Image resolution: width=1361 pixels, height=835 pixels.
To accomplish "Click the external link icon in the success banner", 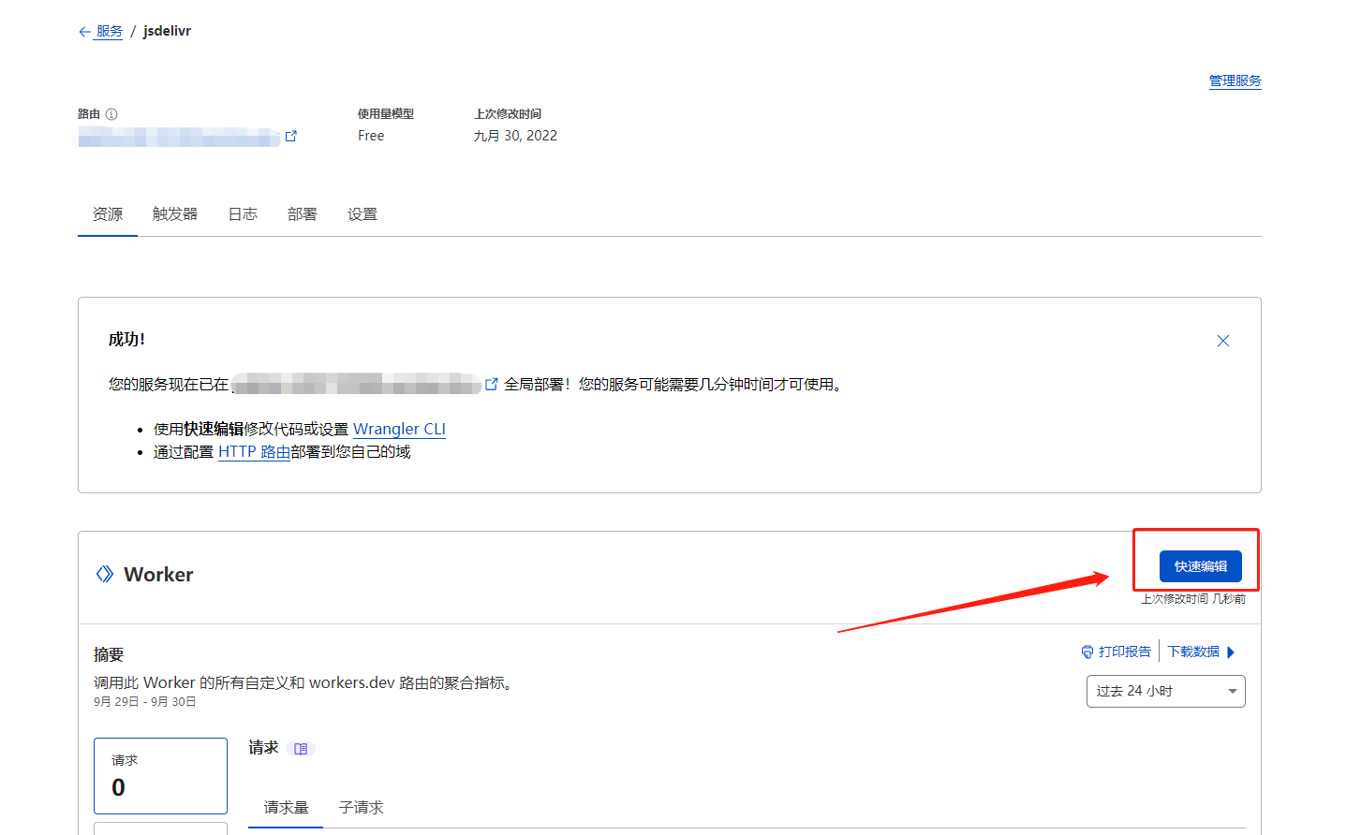I will [492, 383].
